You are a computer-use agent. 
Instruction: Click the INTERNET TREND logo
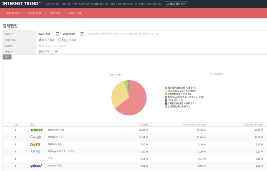click(x=21, y=4)
